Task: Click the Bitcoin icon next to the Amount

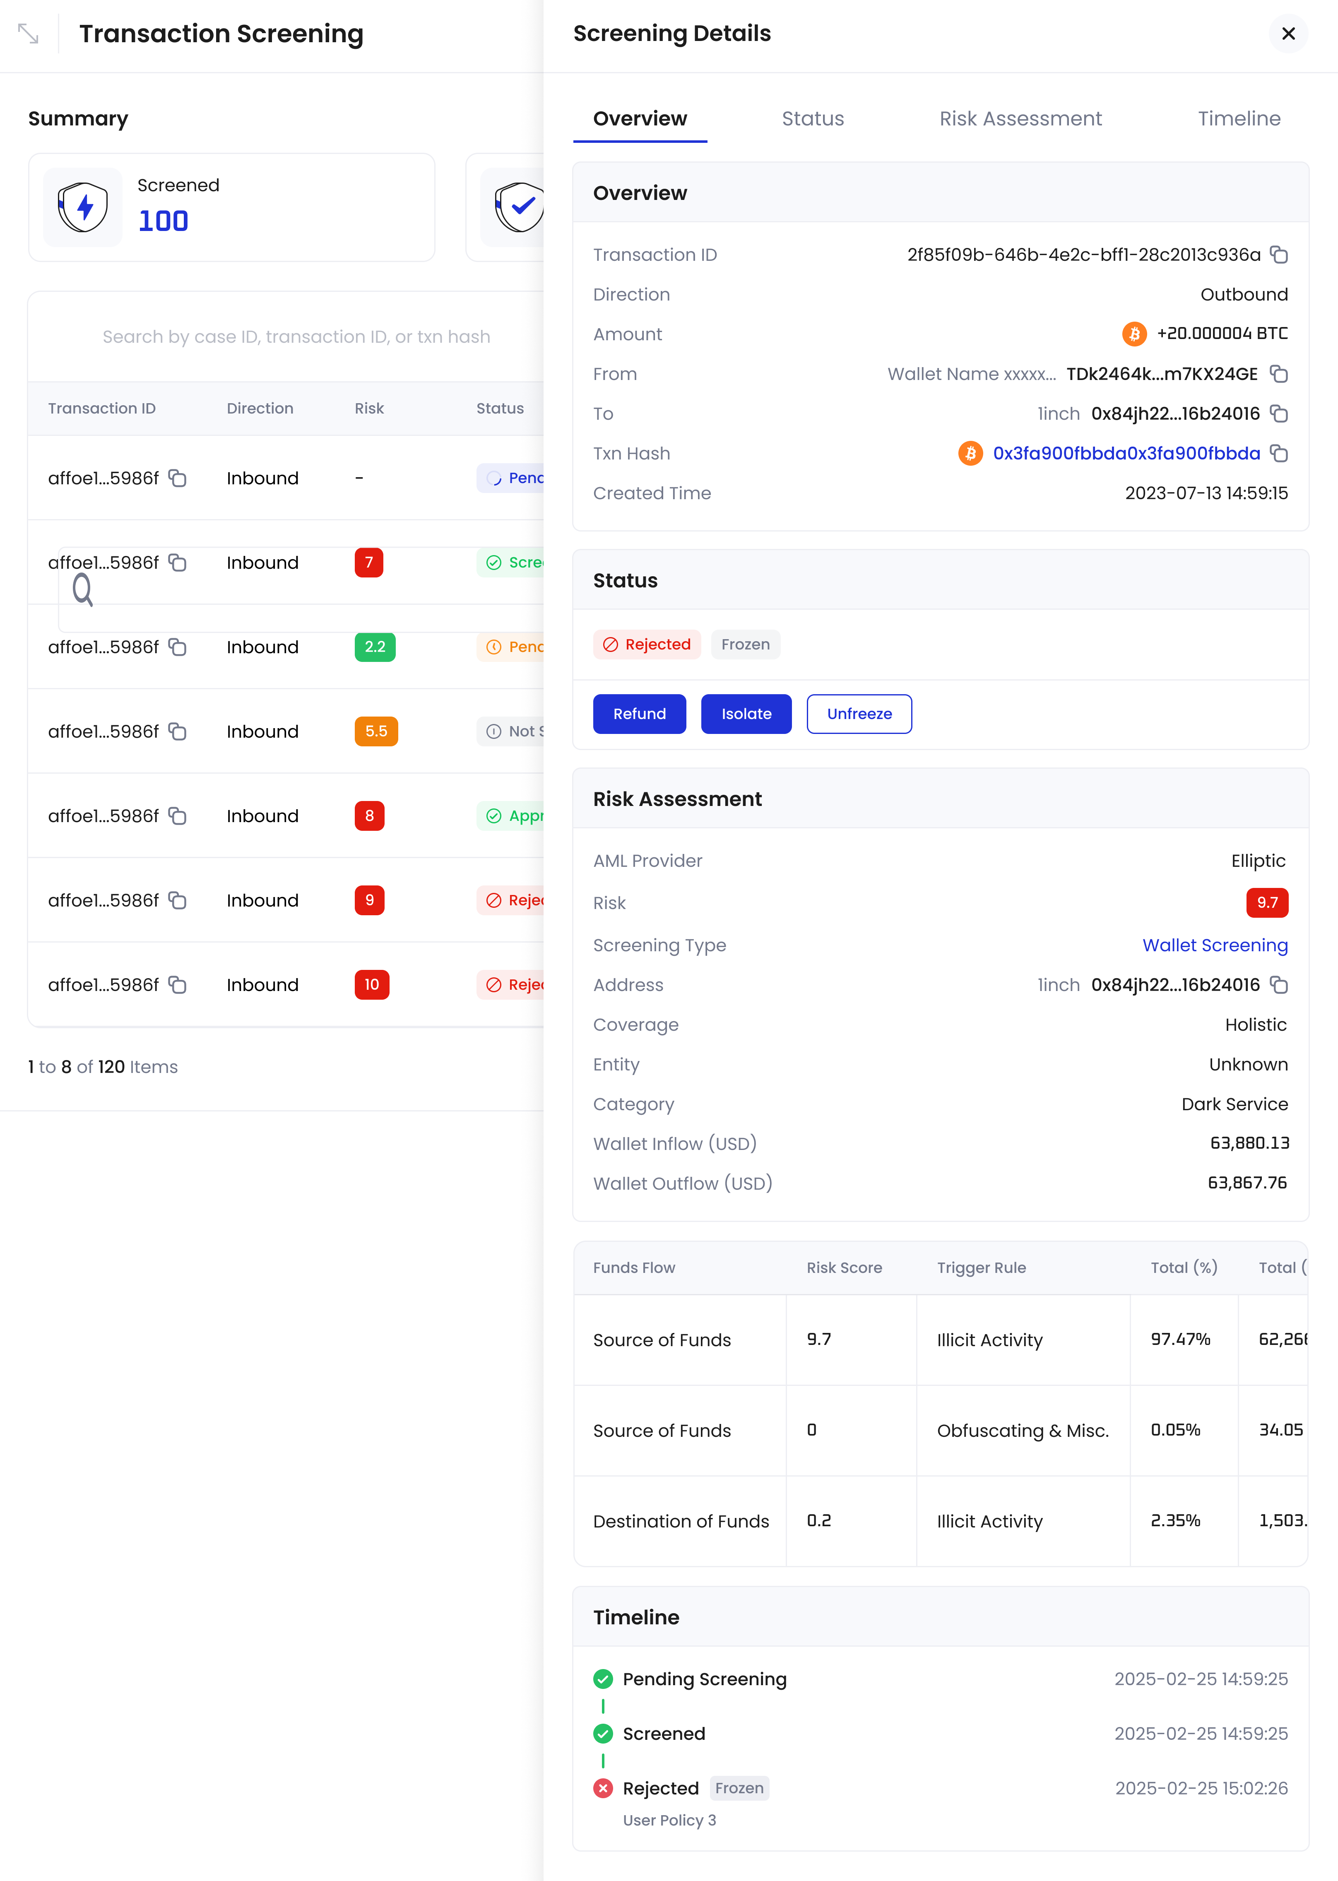Action: [1135, 334]
